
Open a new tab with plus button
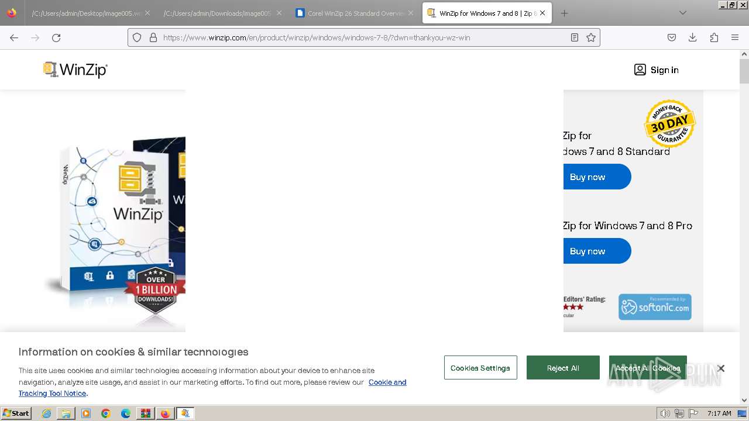564,13
